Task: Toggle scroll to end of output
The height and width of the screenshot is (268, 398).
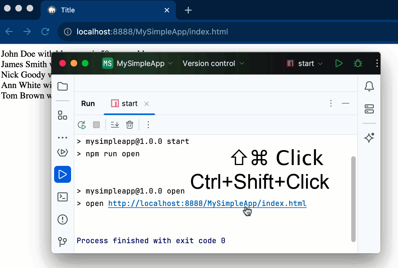Action: (115, 125)
